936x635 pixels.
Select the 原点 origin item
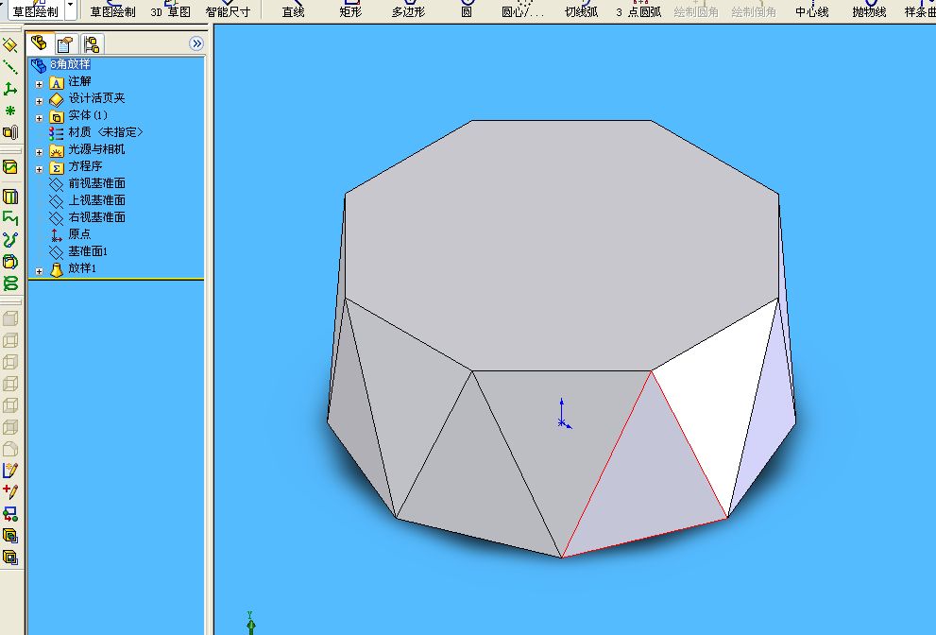click(79, 234)
